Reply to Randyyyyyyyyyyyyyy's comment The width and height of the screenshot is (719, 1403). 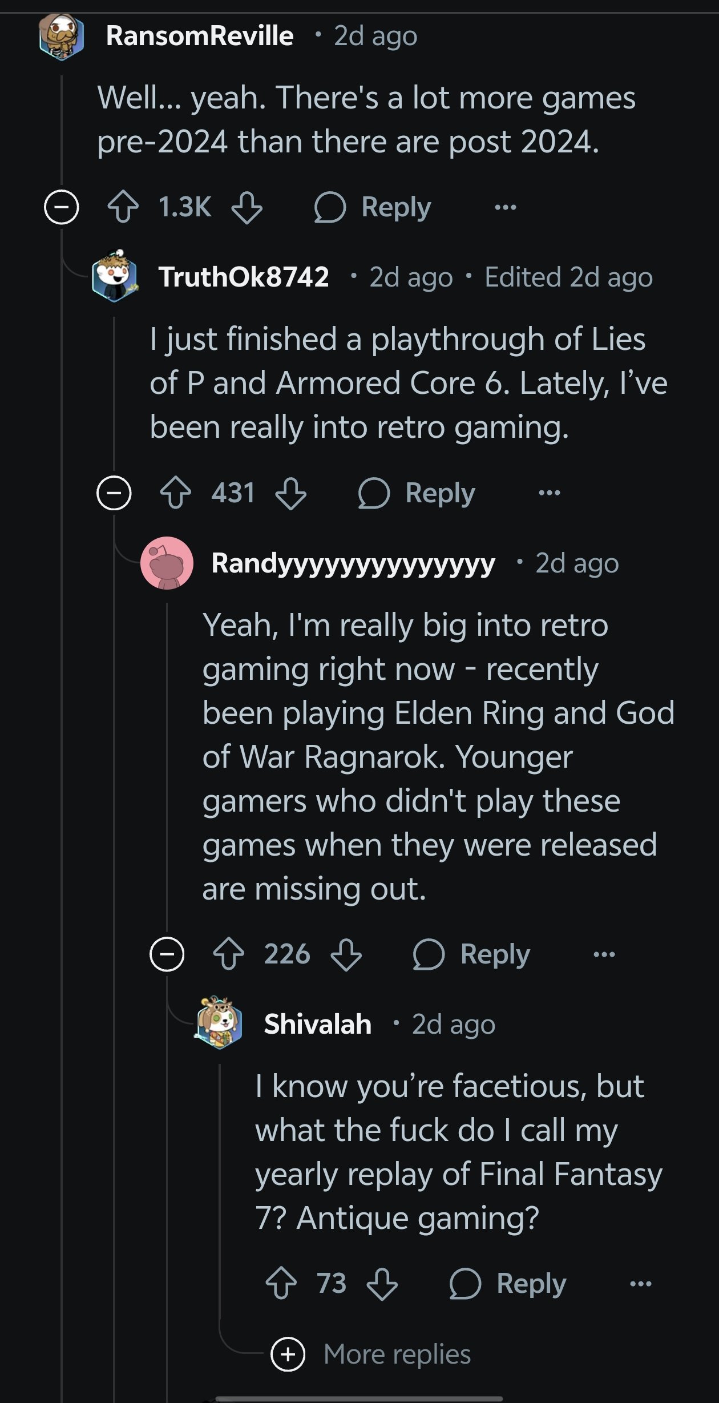[472, 954]
